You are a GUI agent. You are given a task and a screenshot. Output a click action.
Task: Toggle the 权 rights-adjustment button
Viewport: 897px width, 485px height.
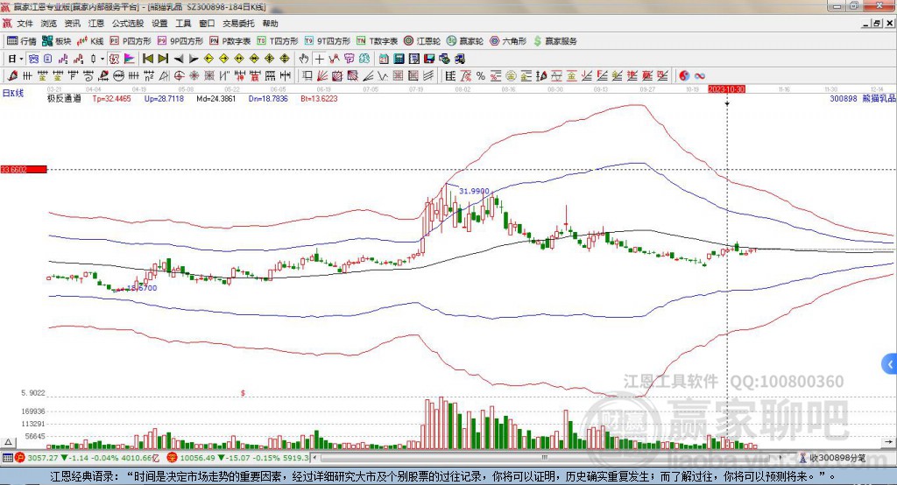[114, 59]
